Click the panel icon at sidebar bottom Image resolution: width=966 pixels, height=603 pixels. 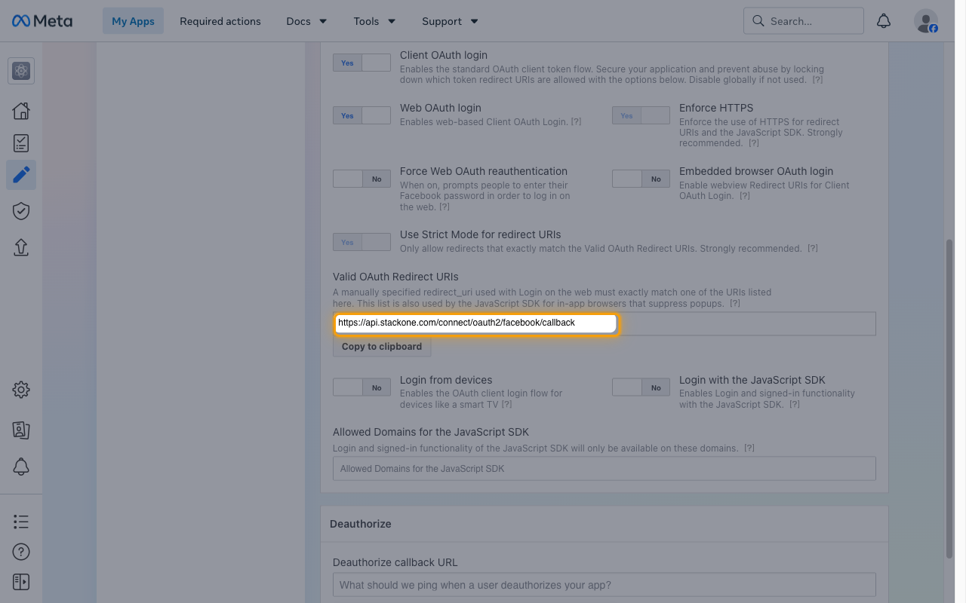pos(21,582)
